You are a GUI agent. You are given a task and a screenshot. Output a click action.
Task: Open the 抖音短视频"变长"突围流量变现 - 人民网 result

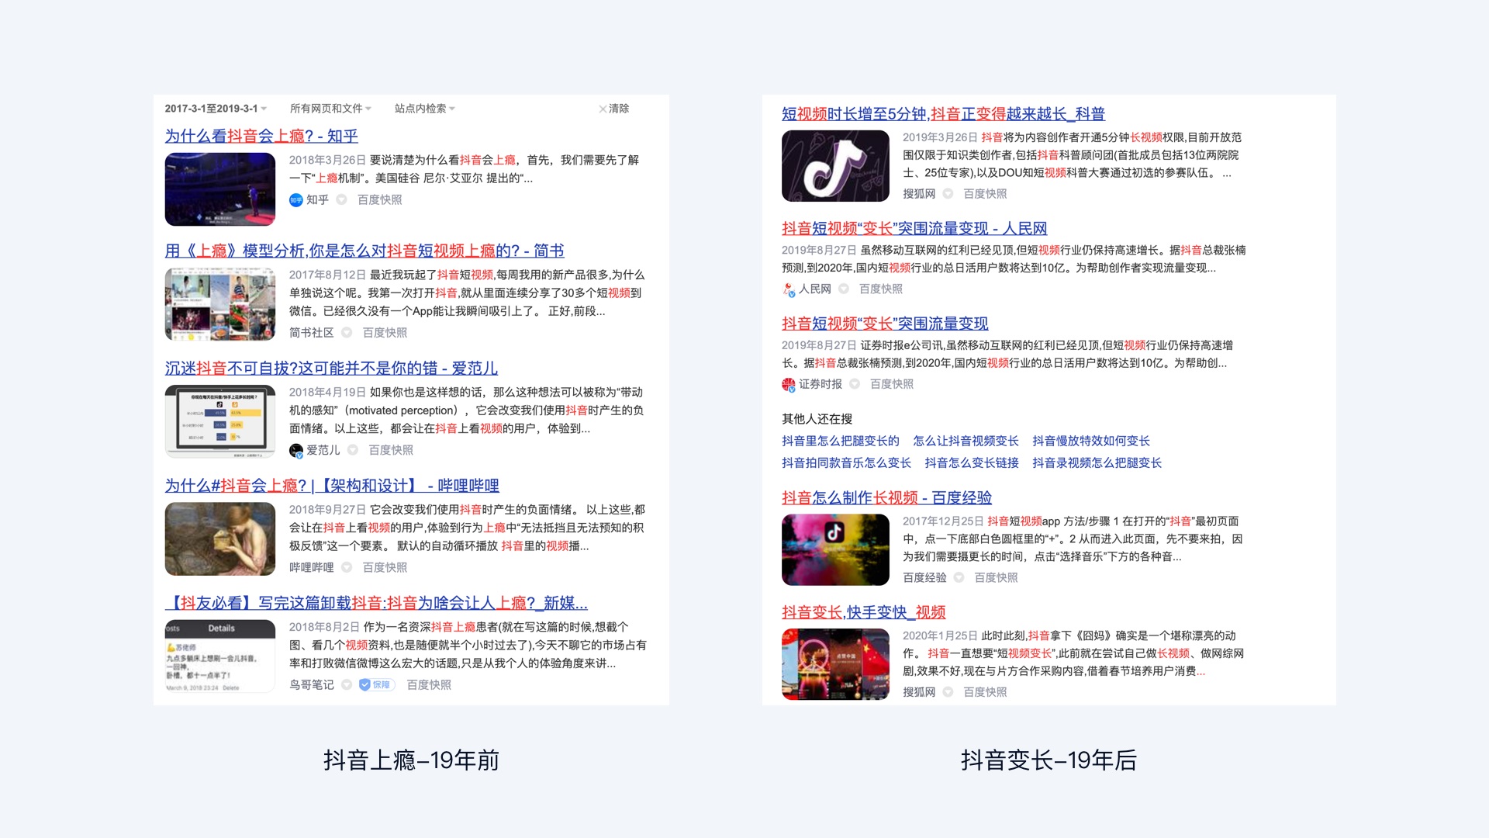tap(914, 228)
